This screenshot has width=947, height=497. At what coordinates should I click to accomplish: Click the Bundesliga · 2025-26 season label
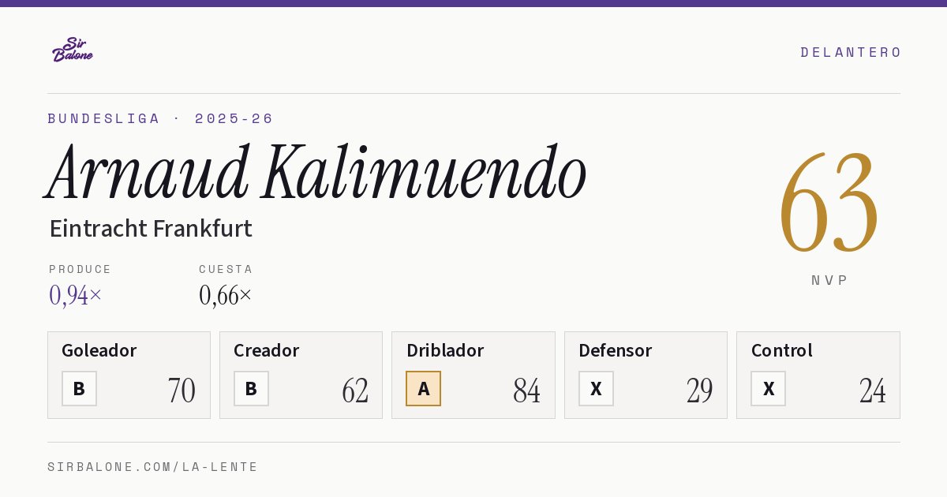tap(160, 118)
